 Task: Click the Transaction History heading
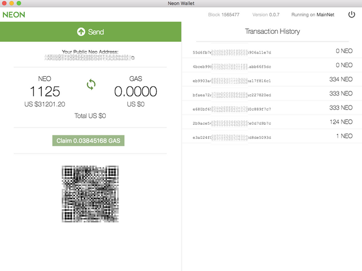273,32
